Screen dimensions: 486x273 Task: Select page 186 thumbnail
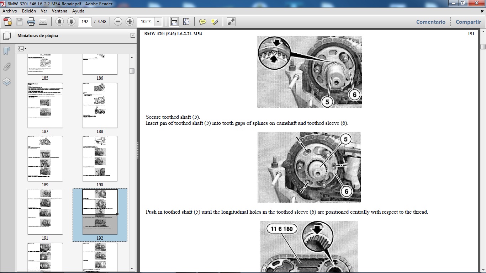point(100,64)
